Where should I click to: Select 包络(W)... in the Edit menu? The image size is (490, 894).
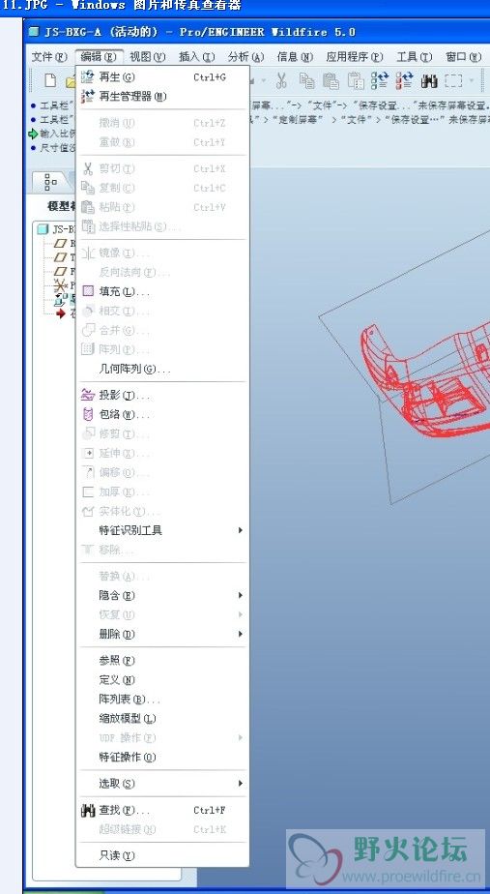pyautogui.click(x=163, y=414)
